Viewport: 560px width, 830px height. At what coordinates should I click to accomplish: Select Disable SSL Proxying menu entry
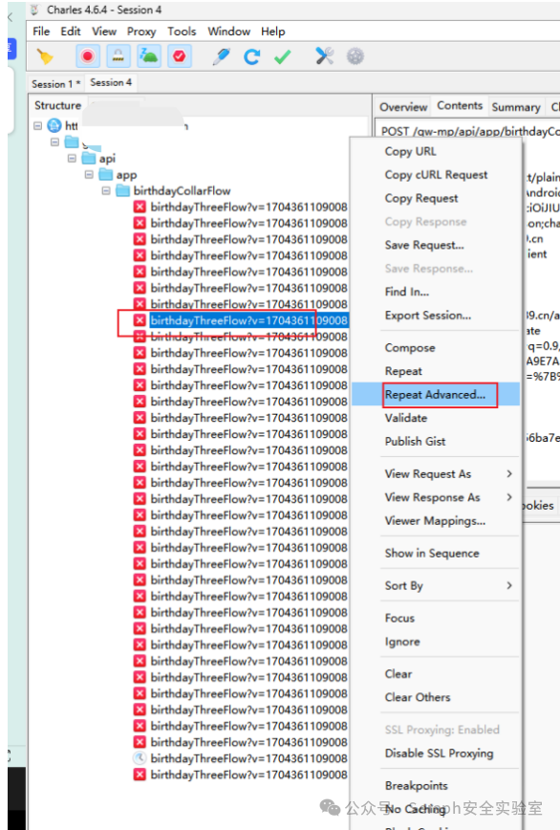click(439, 754)
